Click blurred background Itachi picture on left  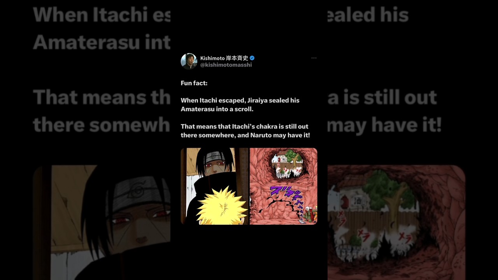click(x=102, y=222)
